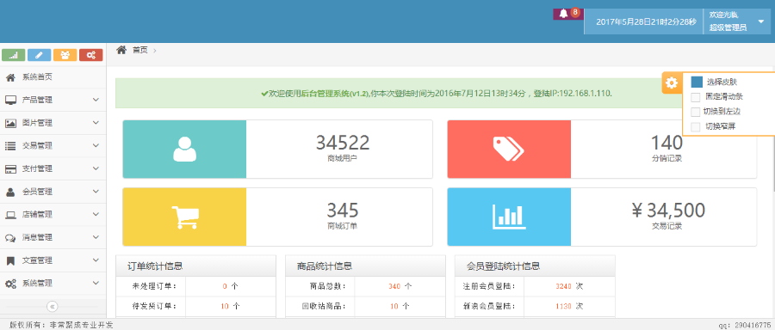775x330 pixels.
Task: Expand the 交易管理 menu chevron
Action: point(96,146)
